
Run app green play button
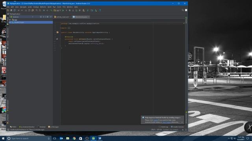63,11
